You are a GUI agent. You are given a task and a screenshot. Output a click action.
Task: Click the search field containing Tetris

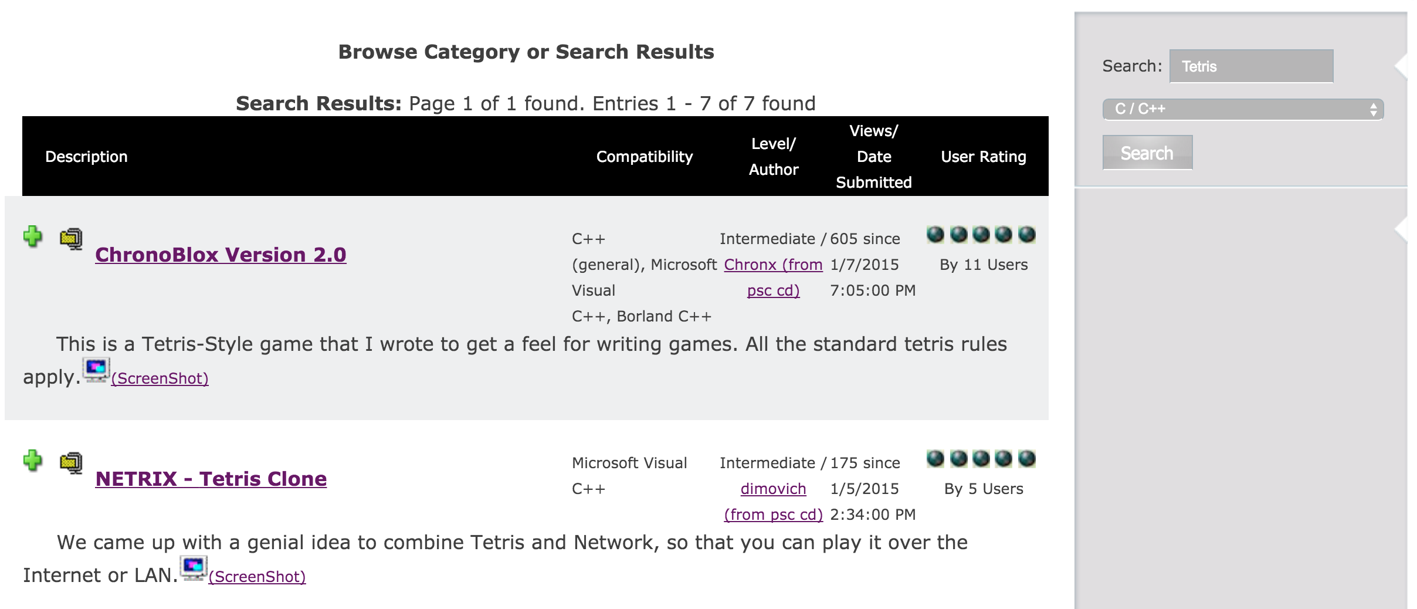tap(1250, 66)
